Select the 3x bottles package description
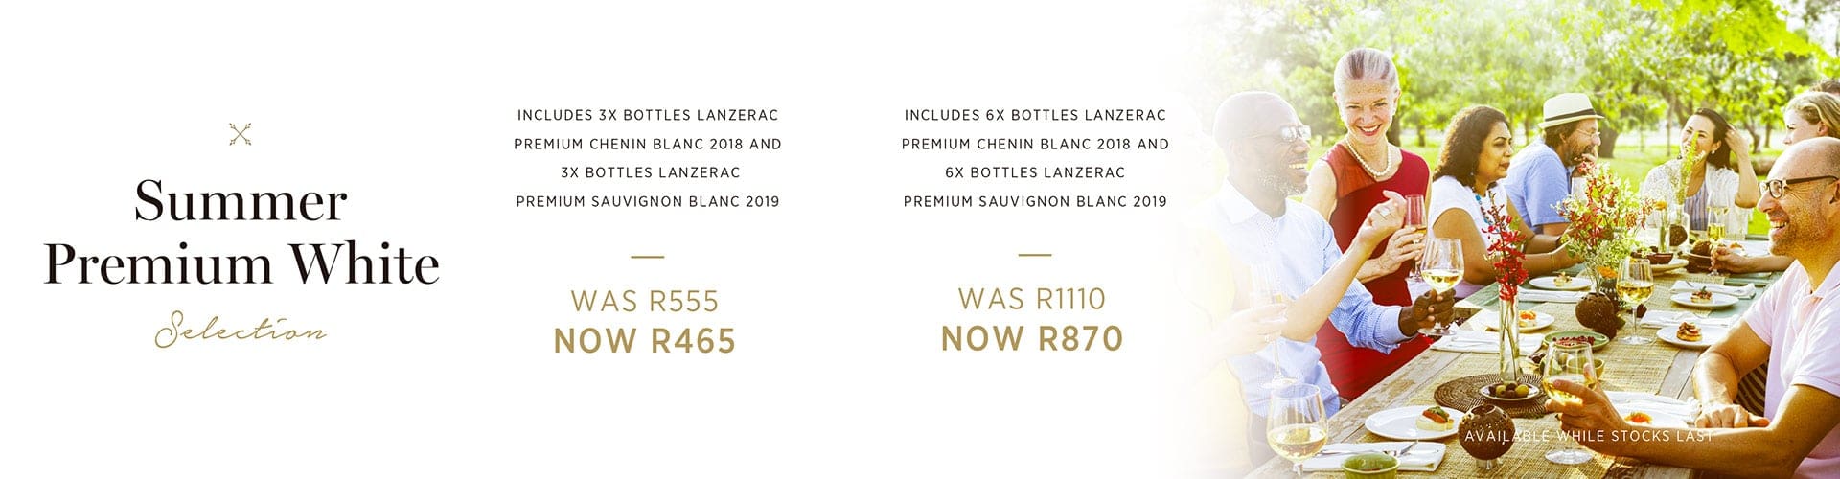Image resolution: width=1840 pixels, height=479 pixels. click(648, 158)
